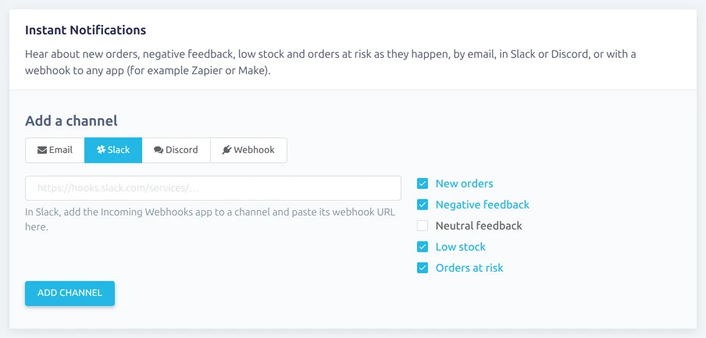This screenshot has height=338, width=706.
Task: Click the Instant Notifications heading
Action: pyautogui.click(x=86, y=30)
